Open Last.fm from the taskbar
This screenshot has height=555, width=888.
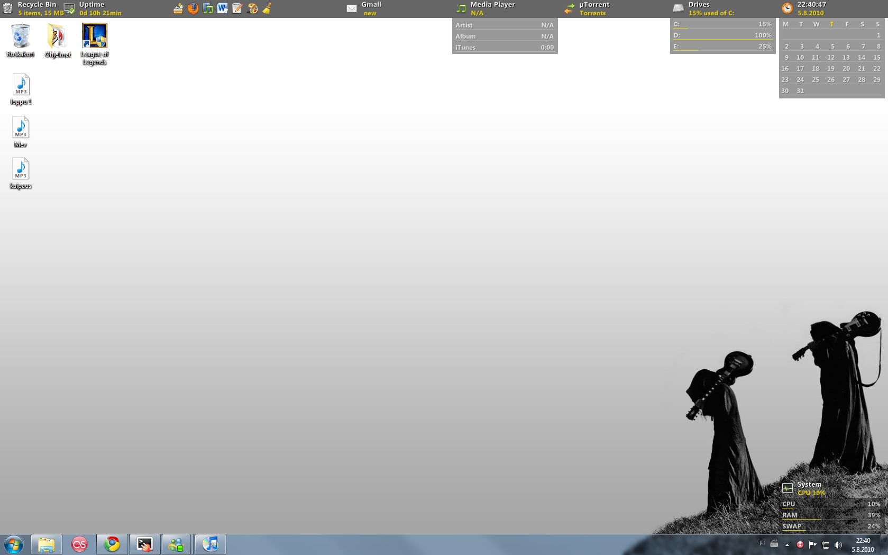(x=79, y=544)
